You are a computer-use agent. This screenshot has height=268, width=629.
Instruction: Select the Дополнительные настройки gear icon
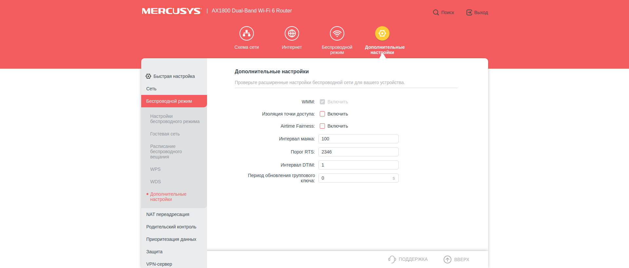(382, 33)
